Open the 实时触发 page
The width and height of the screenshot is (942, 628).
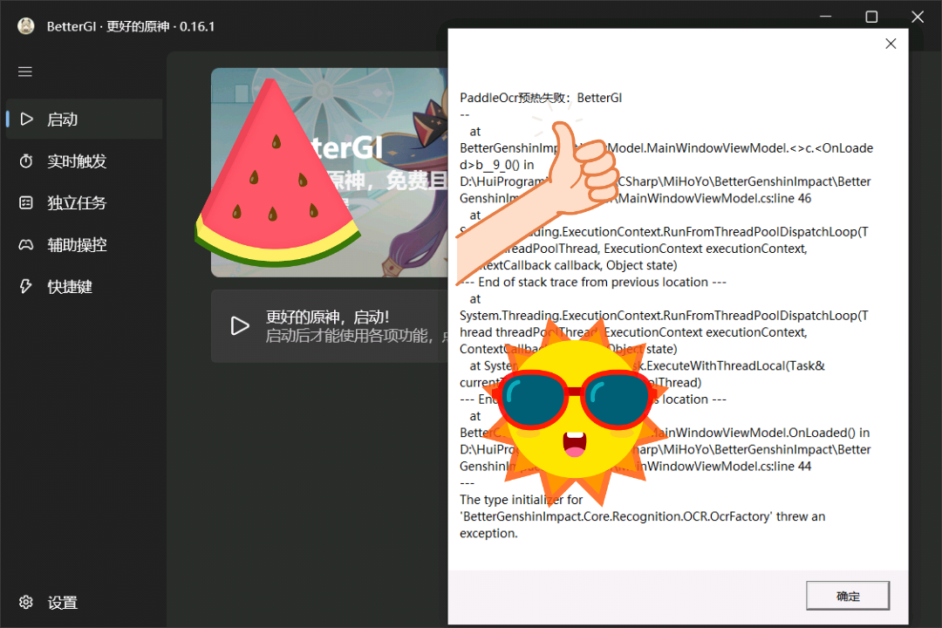(x=77, y=161)
